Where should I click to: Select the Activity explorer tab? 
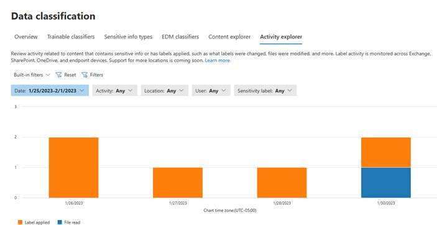click(281, 37)
